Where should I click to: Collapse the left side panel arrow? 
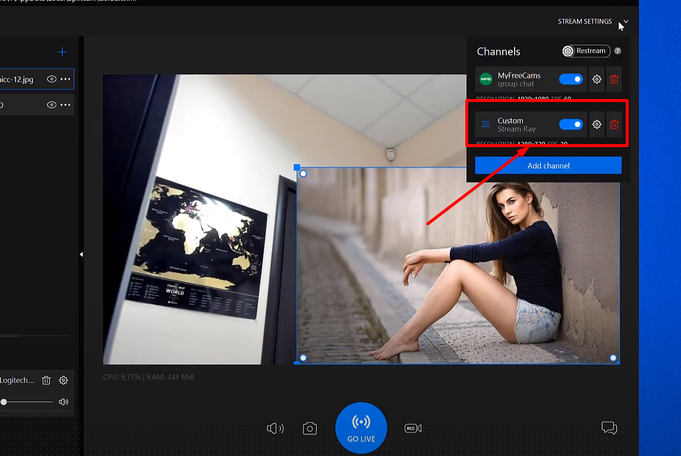(81, 254)
